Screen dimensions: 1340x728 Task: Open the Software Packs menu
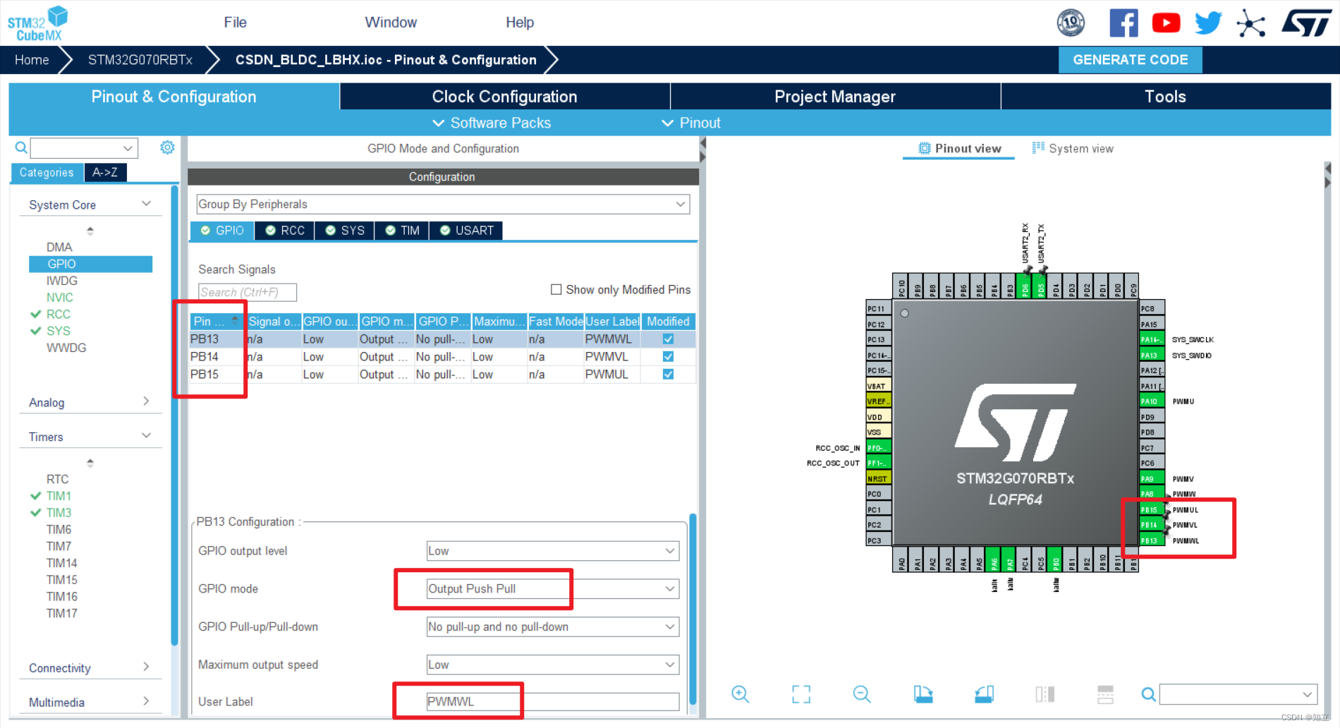(x=492, y=123)
